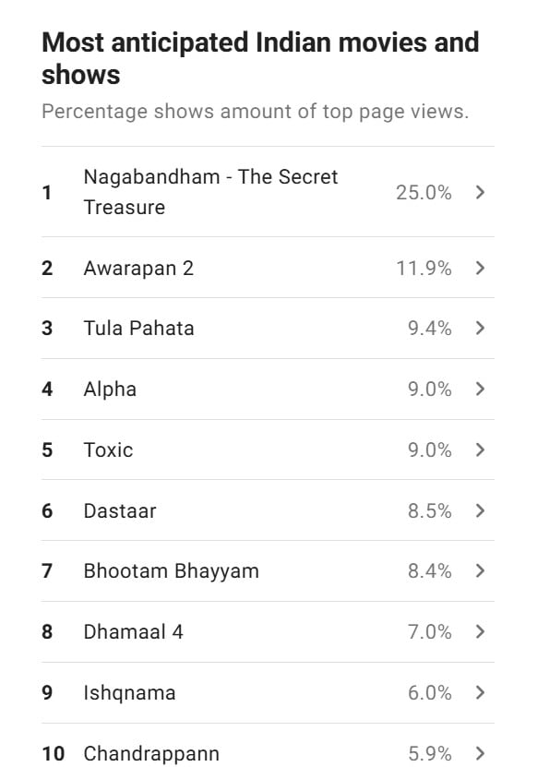Select the chevron beside Alpha 9.0%

[x=480, y=389]
